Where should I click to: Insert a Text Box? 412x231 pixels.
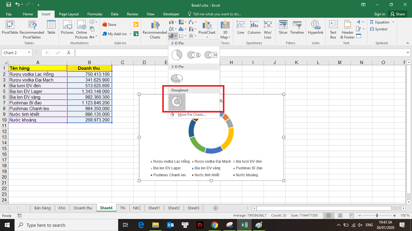point(333,29)
